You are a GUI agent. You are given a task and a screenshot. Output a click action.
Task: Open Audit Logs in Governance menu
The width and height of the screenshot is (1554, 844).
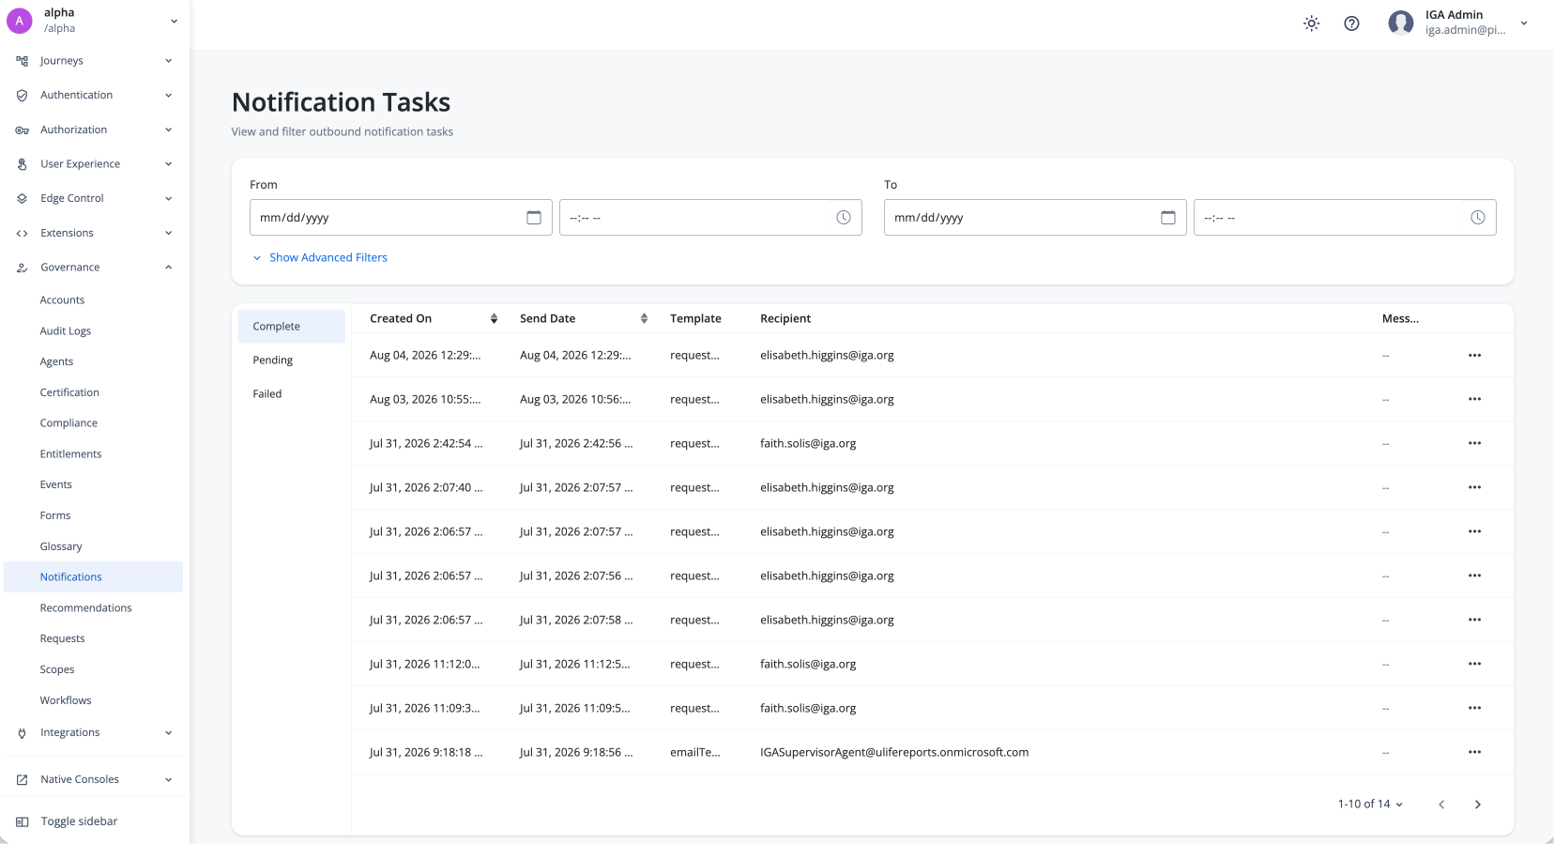point(66,331)
